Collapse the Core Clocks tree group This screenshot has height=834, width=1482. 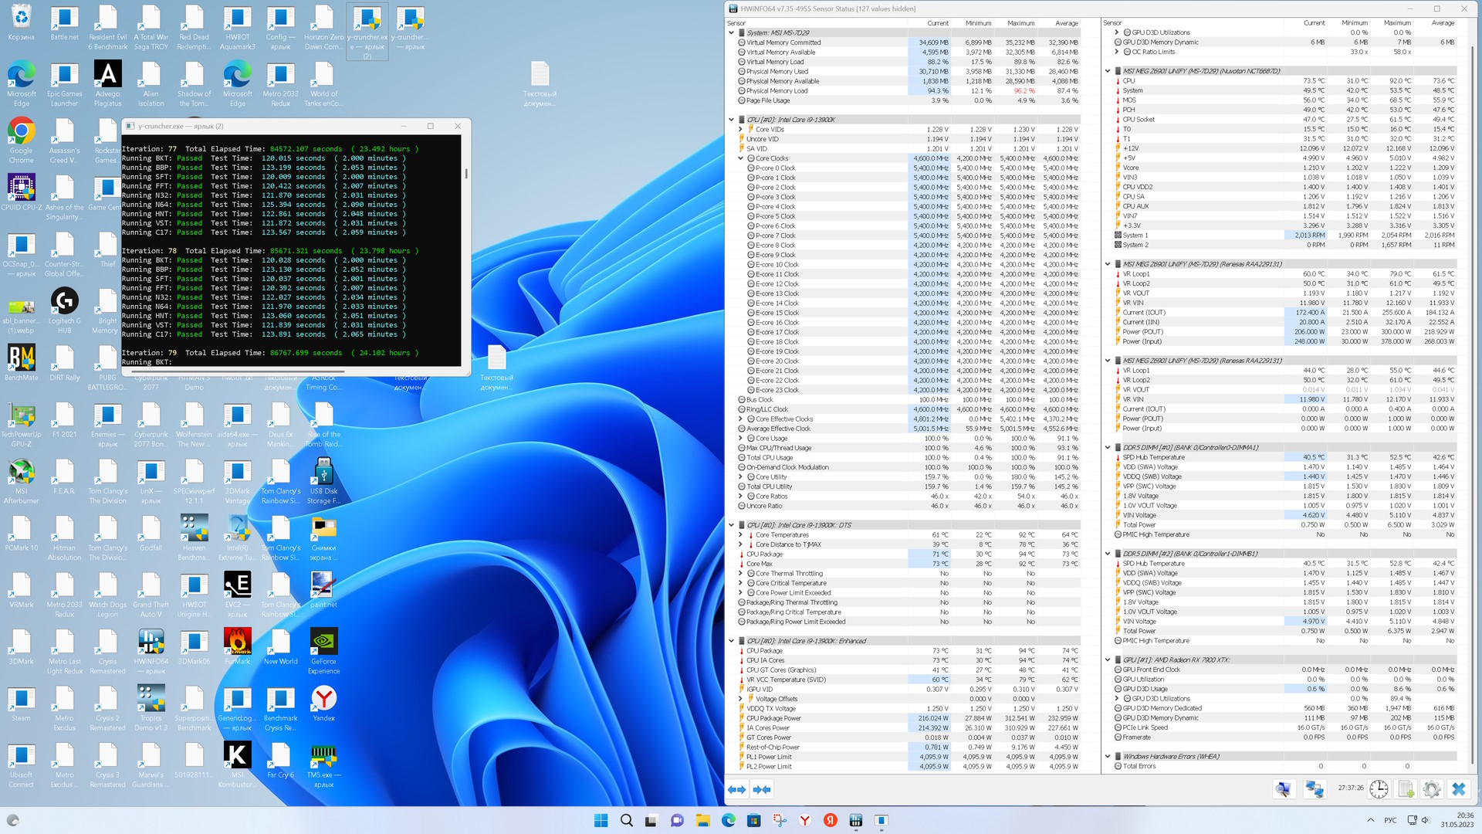[741, 158]
